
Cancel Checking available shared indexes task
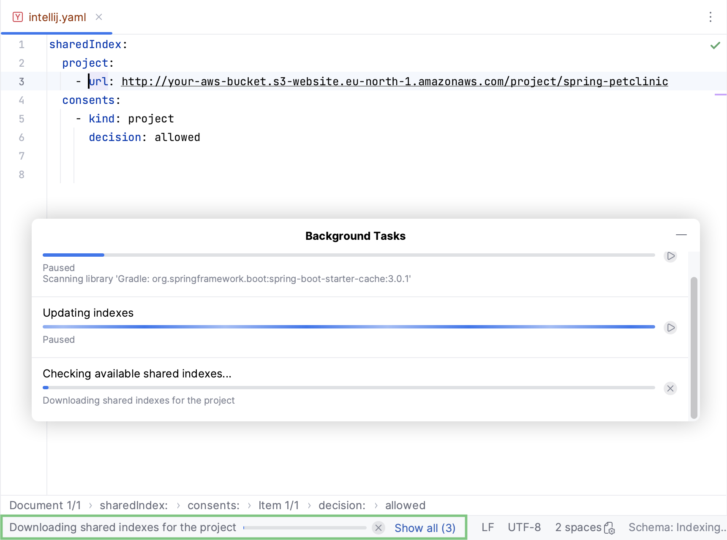pyautogui.click(x=670, y=388)
